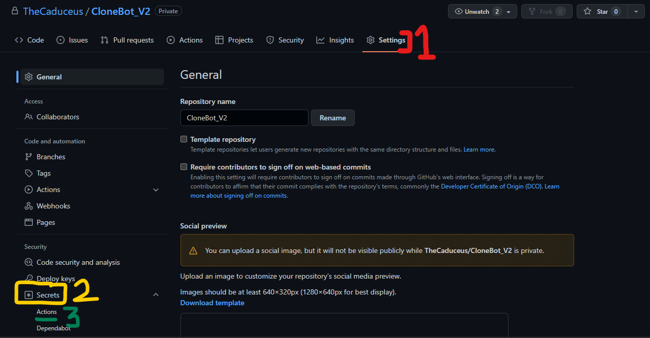
Task: Click the Issues circle-dot icon
Action: point(60,40)
